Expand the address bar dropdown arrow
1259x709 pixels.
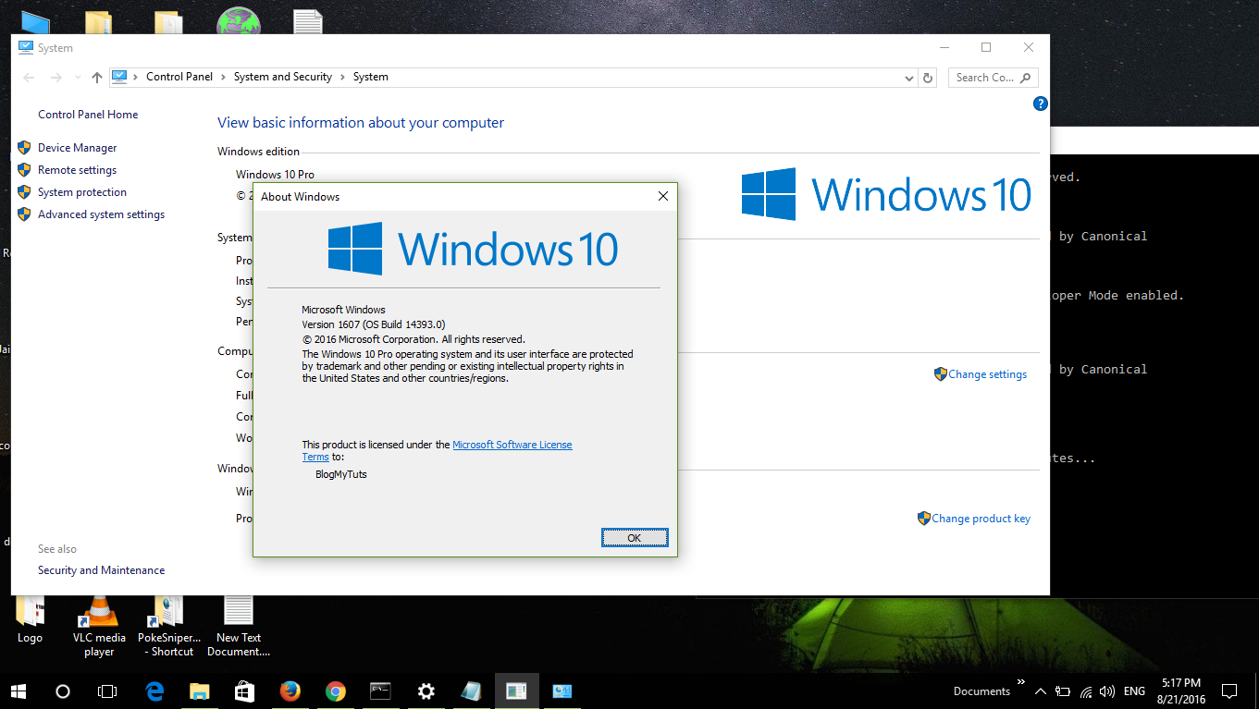tap(907, 78)
